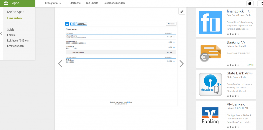Open Neuerscheinungen tab

[114, 3]
